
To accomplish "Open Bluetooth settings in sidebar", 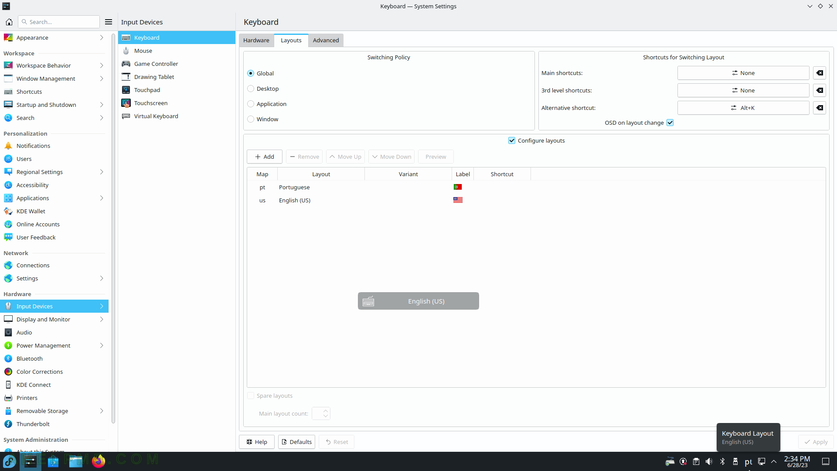I will click(x=54, y=358).
